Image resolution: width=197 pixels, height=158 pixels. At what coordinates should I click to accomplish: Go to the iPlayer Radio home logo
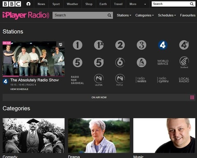tap(26, 15)
